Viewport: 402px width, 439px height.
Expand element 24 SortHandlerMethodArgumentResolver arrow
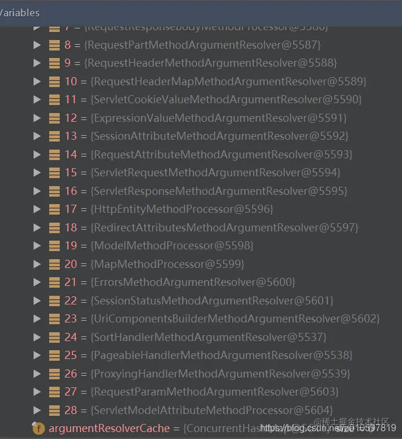coord(37,337)
